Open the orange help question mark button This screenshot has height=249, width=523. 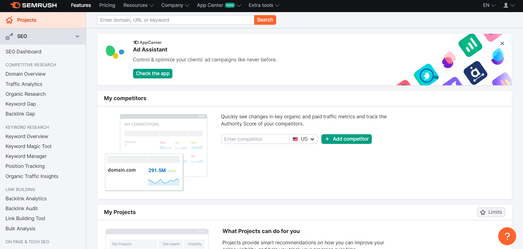tap(507, 236)
